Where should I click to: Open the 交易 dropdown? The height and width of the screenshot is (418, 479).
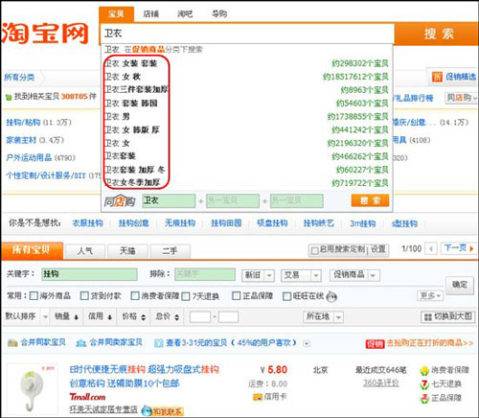tap(301, 275)
